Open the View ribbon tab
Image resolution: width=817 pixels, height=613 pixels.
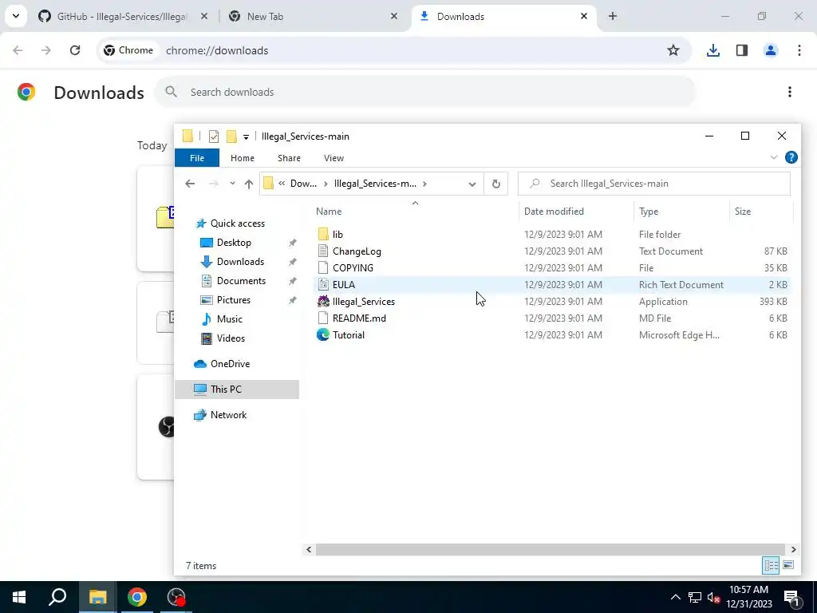coord(334,158)
